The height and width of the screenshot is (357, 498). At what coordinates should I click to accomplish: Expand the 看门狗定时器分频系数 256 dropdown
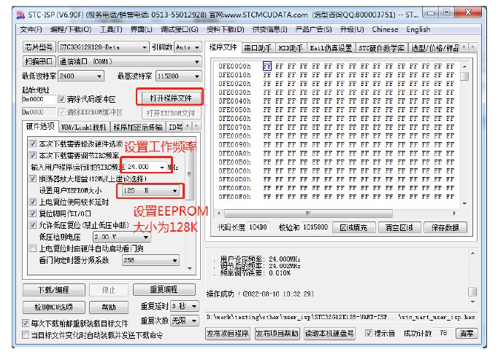175,260
